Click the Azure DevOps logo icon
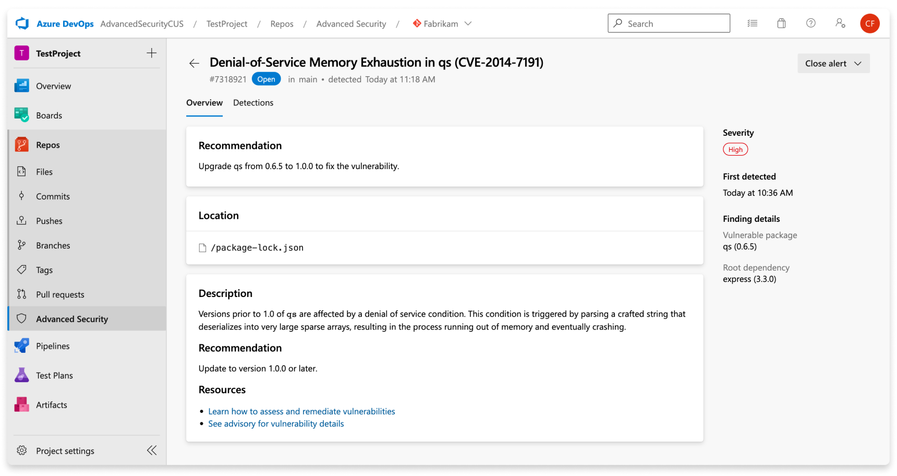 [22, 23]
